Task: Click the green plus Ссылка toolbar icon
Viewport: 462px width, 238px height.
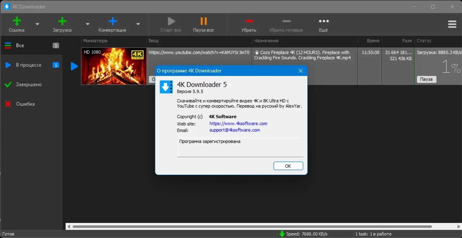Action: click(x=17, y=22)
